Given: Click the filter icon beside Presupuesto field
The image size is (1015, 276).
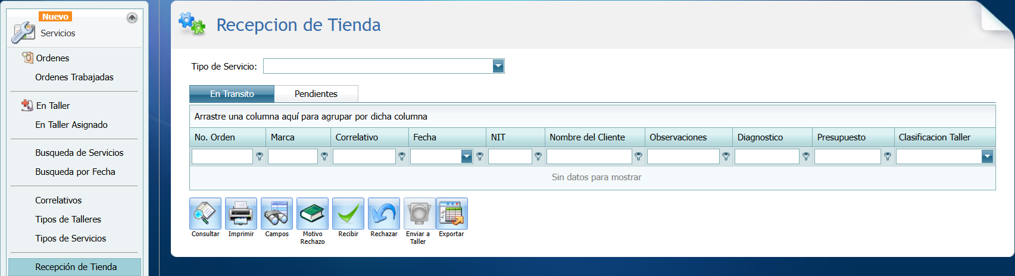Looking at the screenshot, I should pos(888,156).
